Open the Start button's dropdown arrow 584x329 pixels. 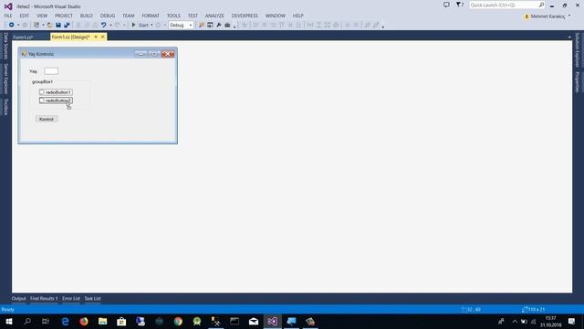coord(151,25)
